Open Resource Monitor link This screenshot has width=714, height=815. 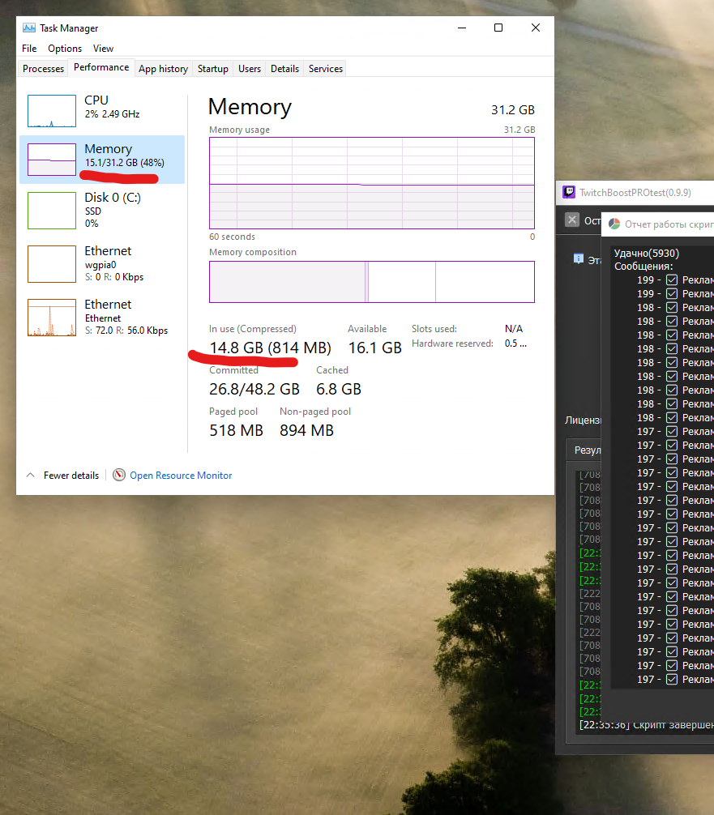point(181,476)
